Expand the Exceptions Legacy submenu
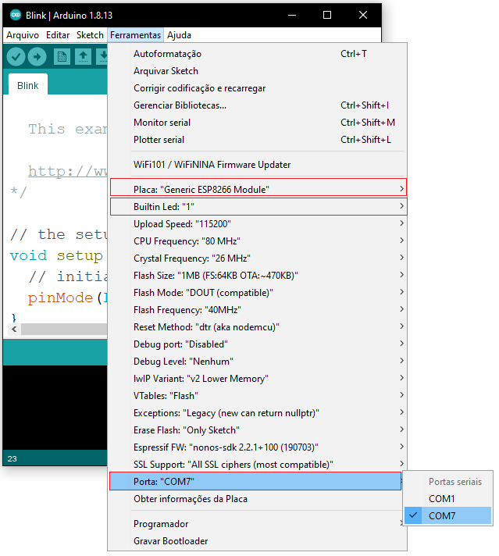Viewport: 499px width, 556px height. [x=258, y=413]
